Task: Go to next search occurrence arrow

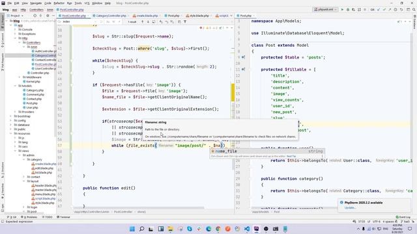Action: (x=148, y=21)
